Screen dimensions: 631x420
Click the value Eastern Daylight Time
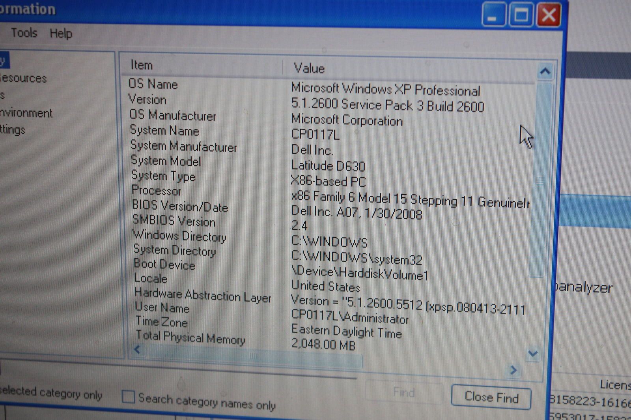click(346, 331)
